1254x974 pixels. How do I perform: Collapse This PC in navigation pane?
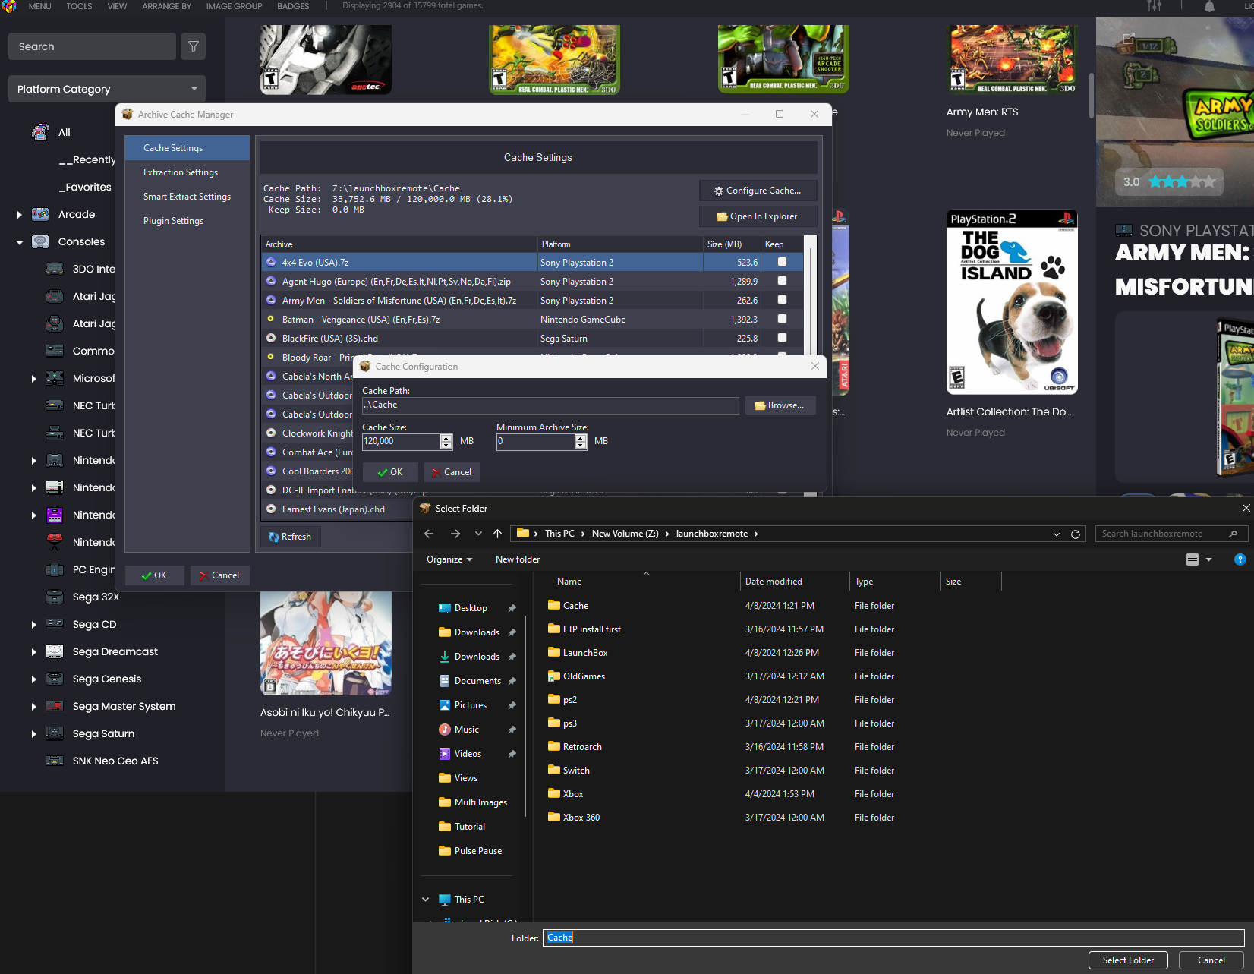(426, 900)
